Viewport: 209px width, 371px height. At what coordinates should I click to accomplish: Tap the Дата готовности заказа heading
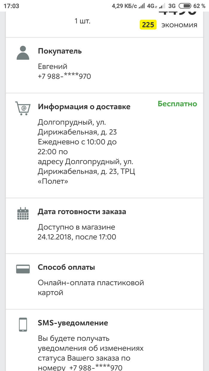click(x=82, y=212)
